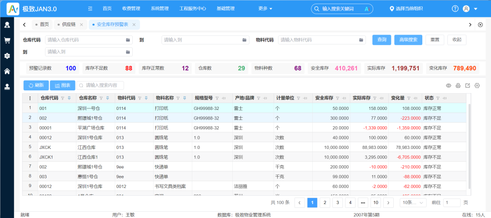Click the search magnifier icon in top bar
This screenshot has width=491, height=218.
tap(316, 9)
